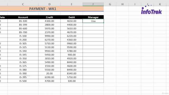Select account cell IS-305
The height and width of the screenshot is (95, 169).
coord(23,44)
